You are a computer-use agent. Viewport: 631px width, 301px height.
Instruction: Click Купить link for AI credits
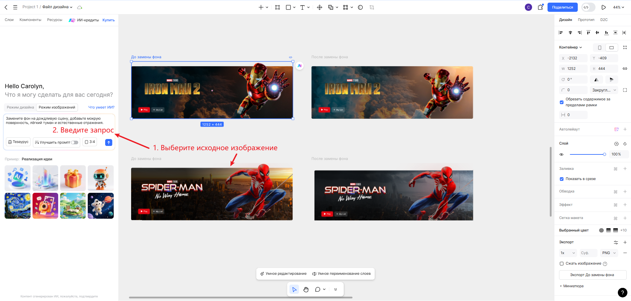tap(108, 20)
